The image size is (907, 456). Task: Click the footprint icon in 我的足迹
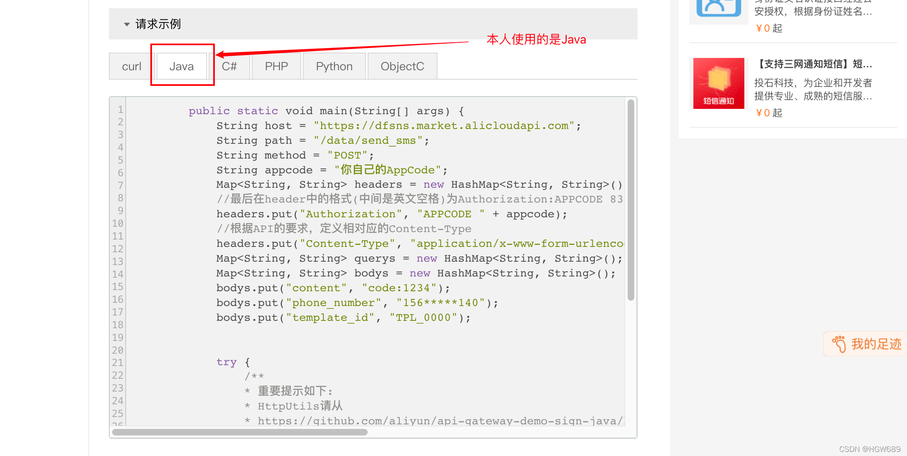click(x=839, y=344)
